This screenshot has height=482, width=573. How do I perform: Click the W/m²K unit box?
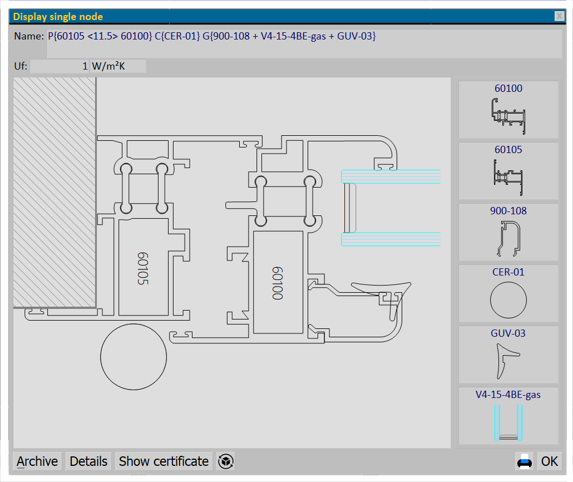pyautogui.click(x=117, y=66)
